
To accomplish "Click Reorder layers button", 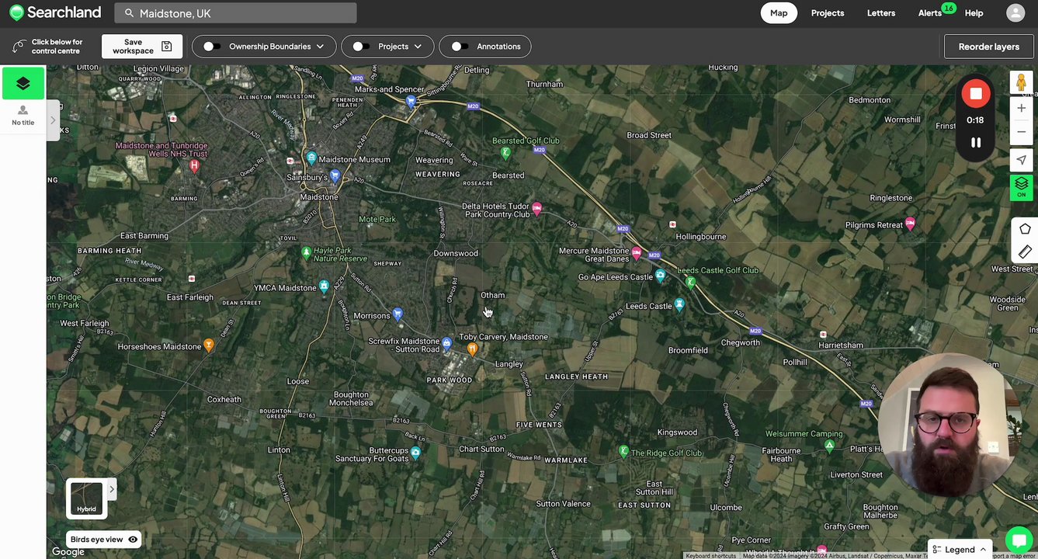I will coord(989,47).
